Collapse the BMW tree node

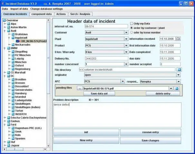(x=5, y=48)
